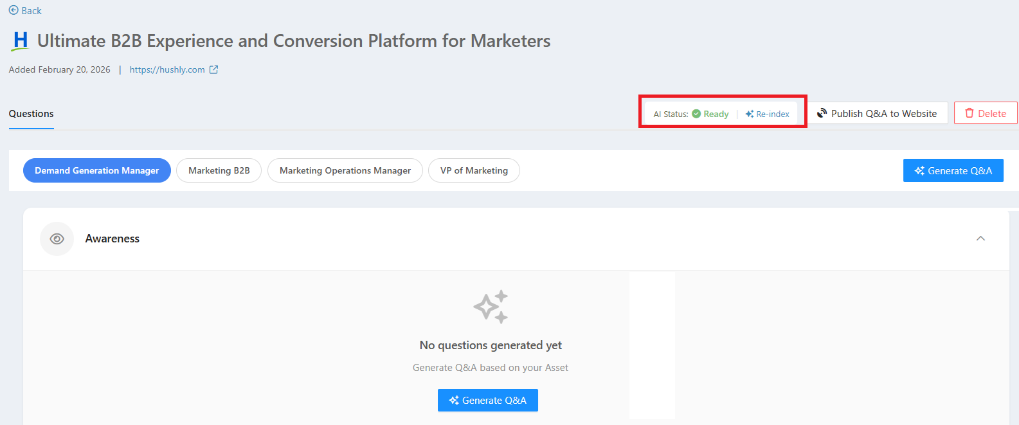Click the large sparkle stars placeholder icon
The width and height of the screenshot is (1019, 425).
click(x=491, y=307)
